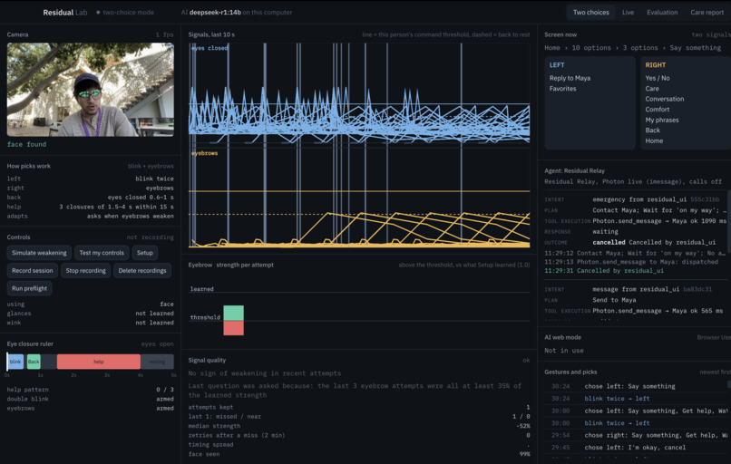The image size is (731, 464).
Task: Click the double blink armed status
Action: point(164,399)
